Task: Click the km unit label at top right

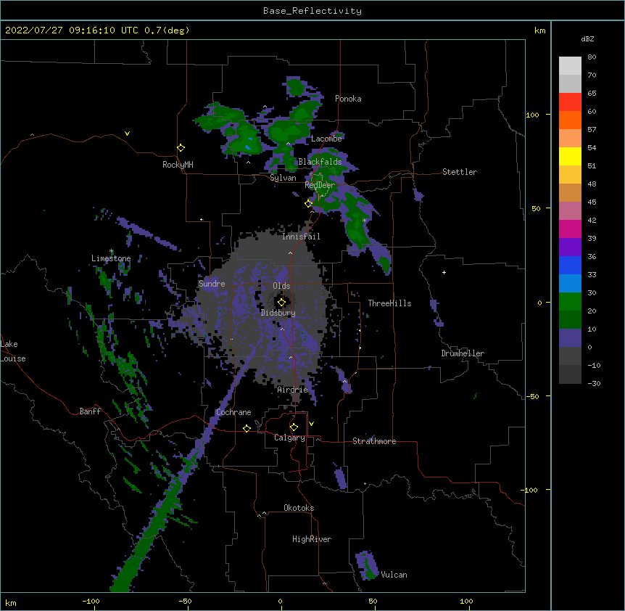Action: [540, 30]
